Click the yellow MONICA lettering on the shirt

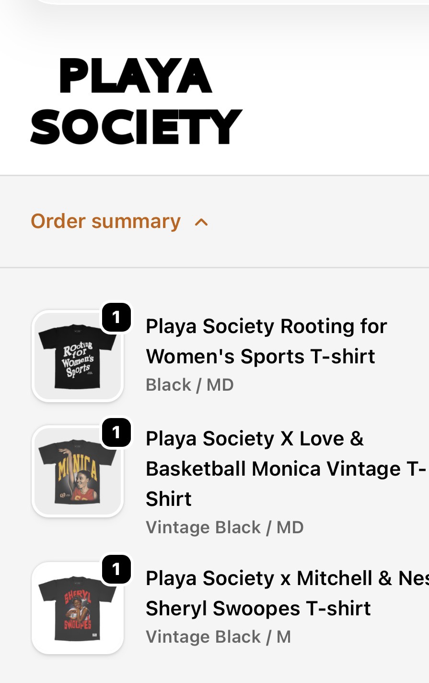pyautogui.click(x=77, y=471)
